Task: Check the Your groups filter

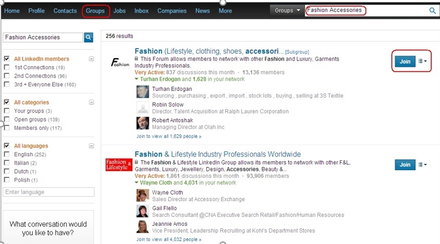Action: pyautogui.click(x=7, y=110)
